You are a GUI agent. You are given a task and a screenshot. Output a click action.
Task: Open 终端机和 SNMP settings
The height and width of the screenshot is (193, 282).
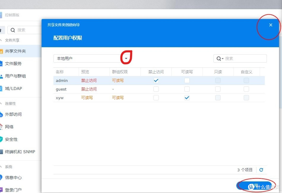click(19, 151)
